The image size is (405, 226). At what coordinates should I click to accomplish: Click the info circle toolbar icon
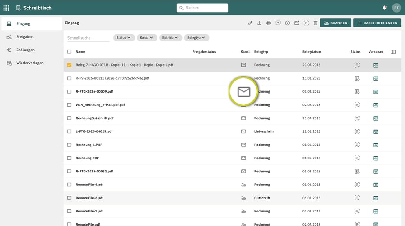point(287,23)
